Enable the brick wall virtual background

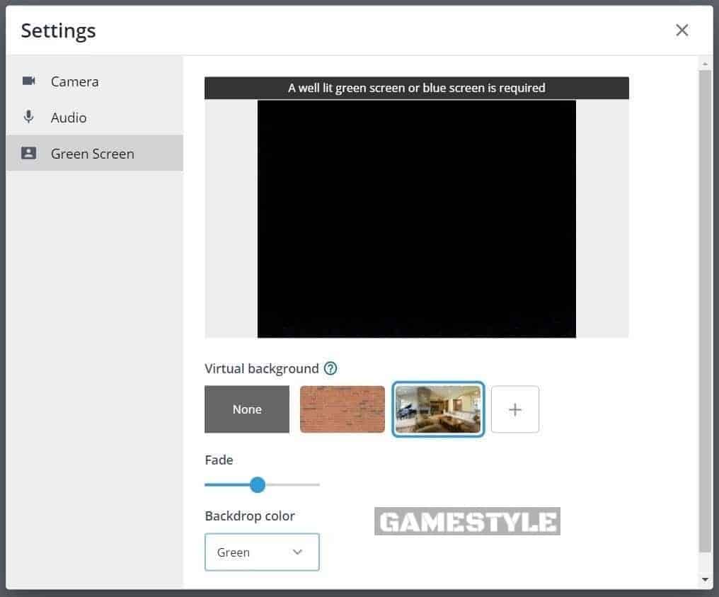(x=342, y=409)
